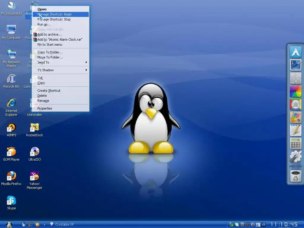304x228 pixels.
Task: Launch the Chromium-style browser dock icon
Action: click(x=295, y=104)
